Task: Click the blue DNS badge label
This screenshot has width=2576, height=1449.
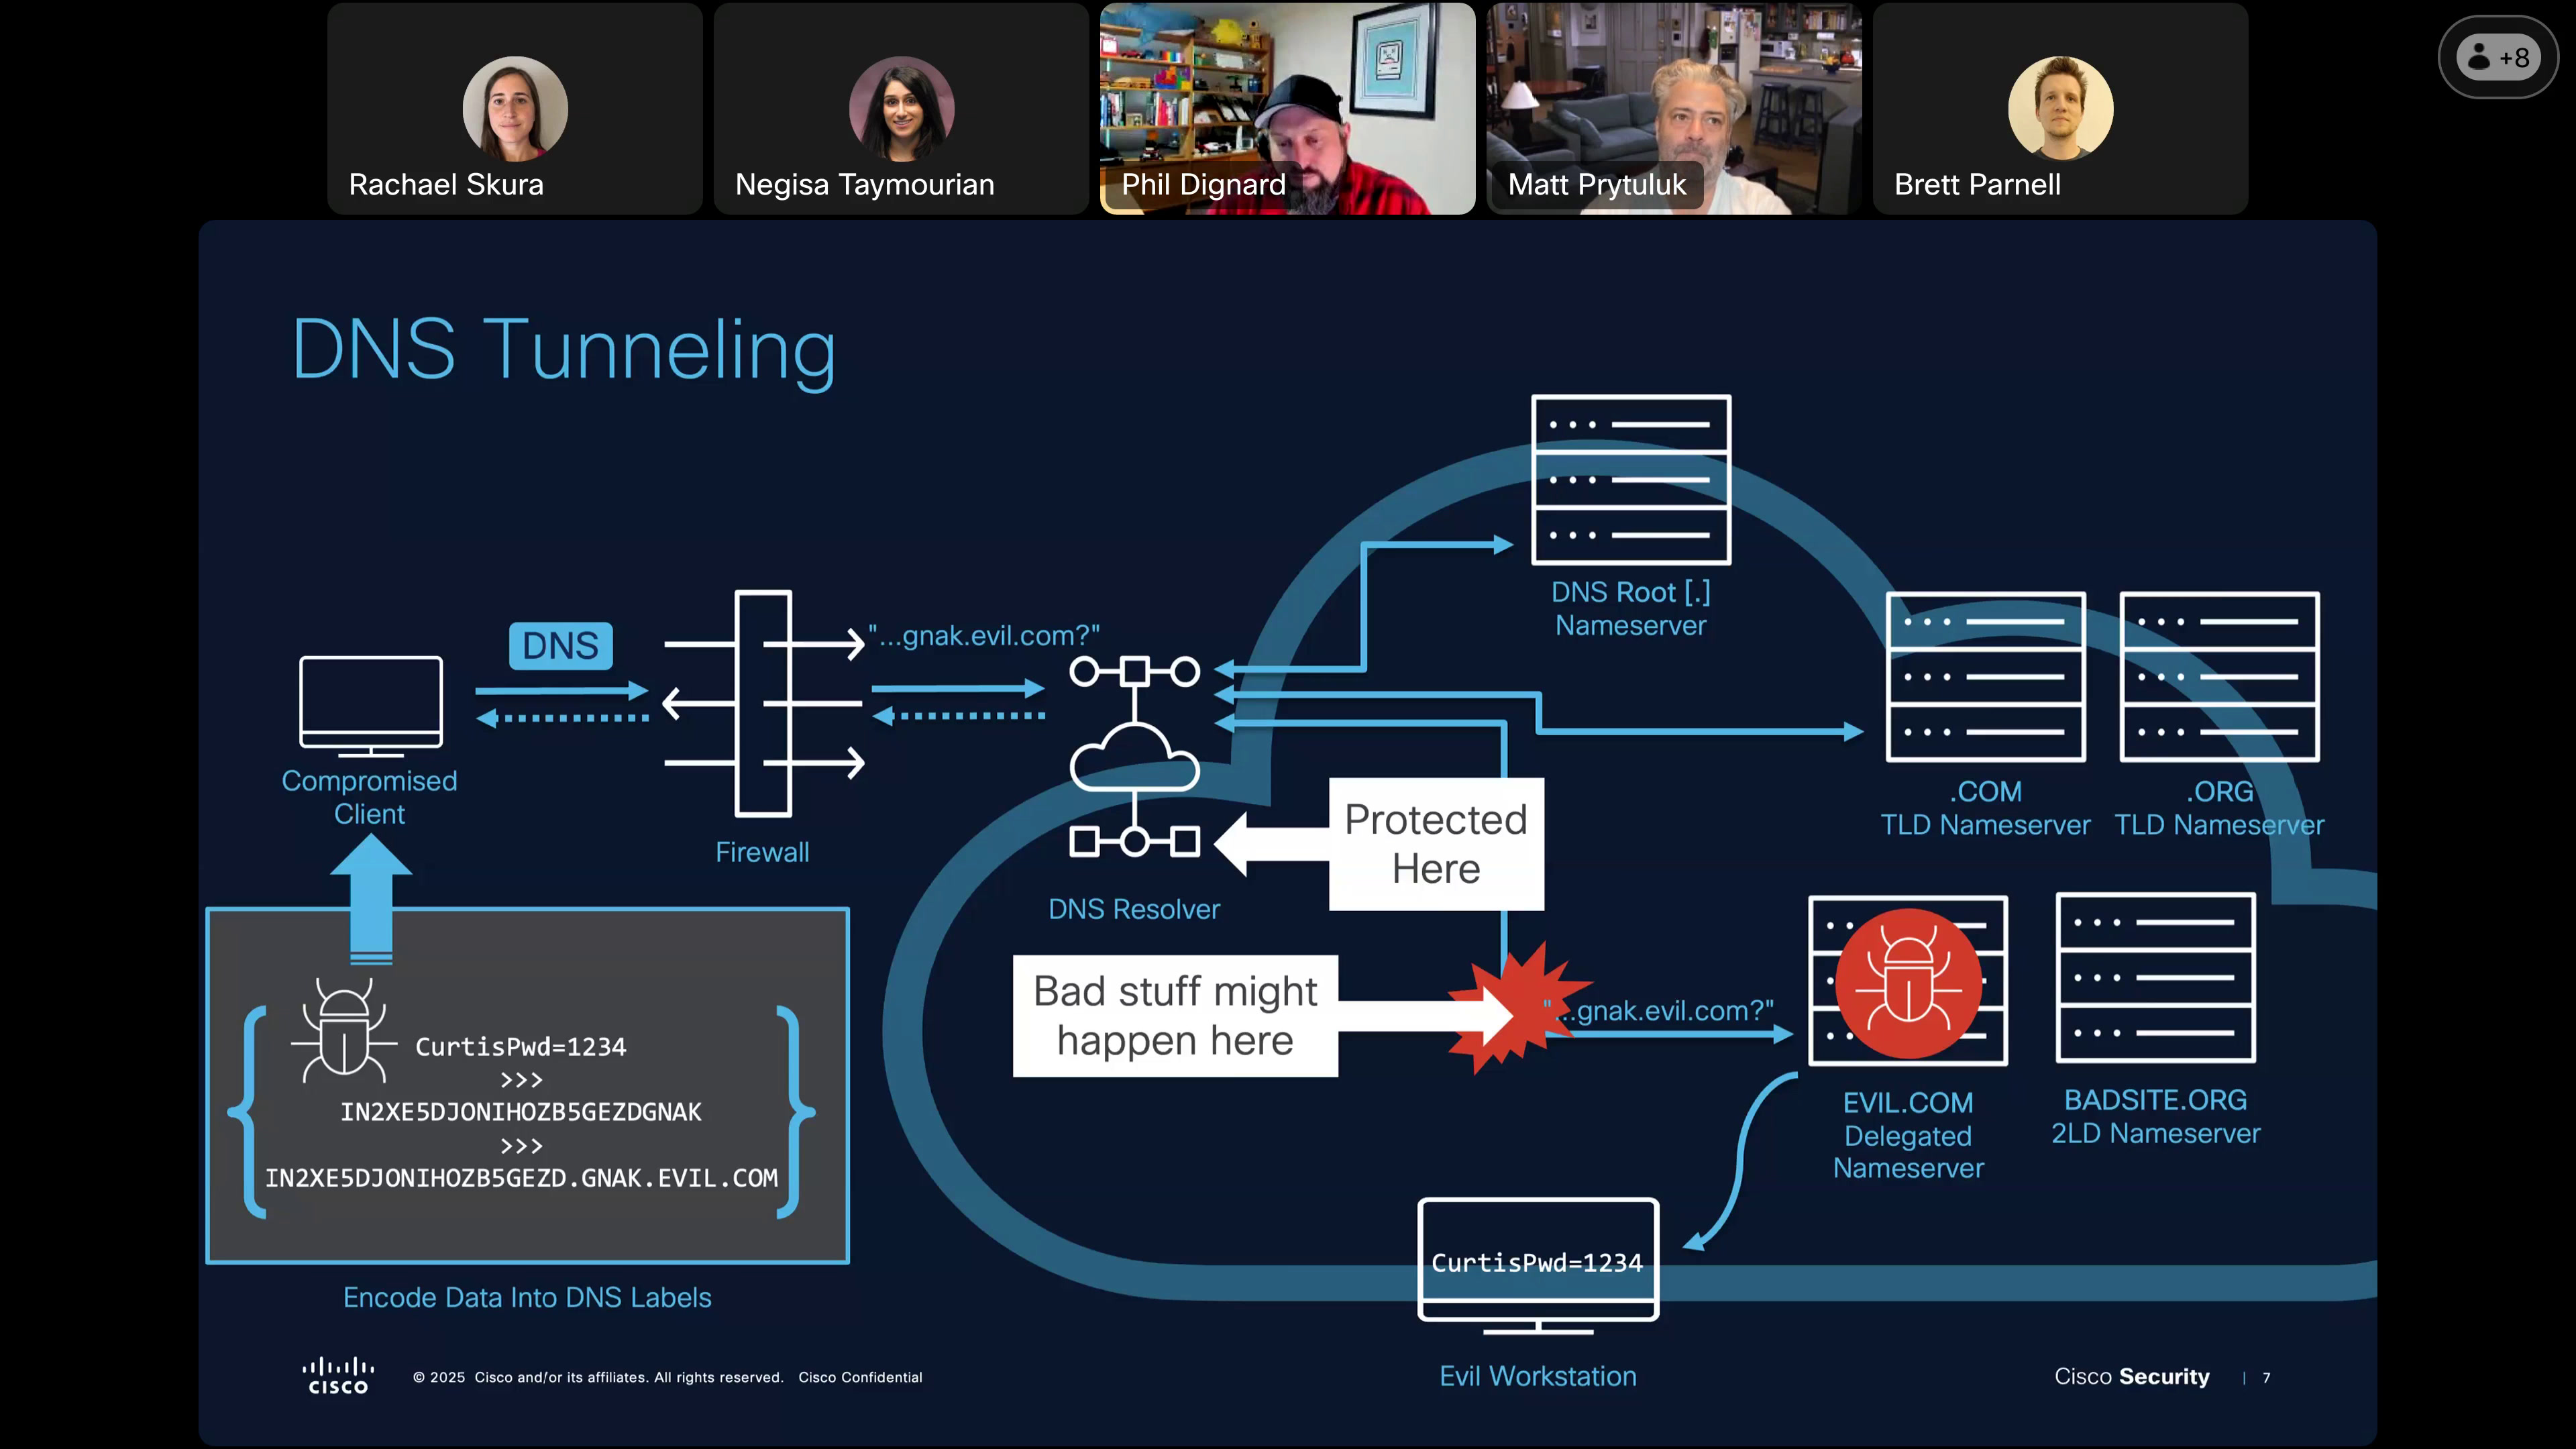Action: click(560, 646)
